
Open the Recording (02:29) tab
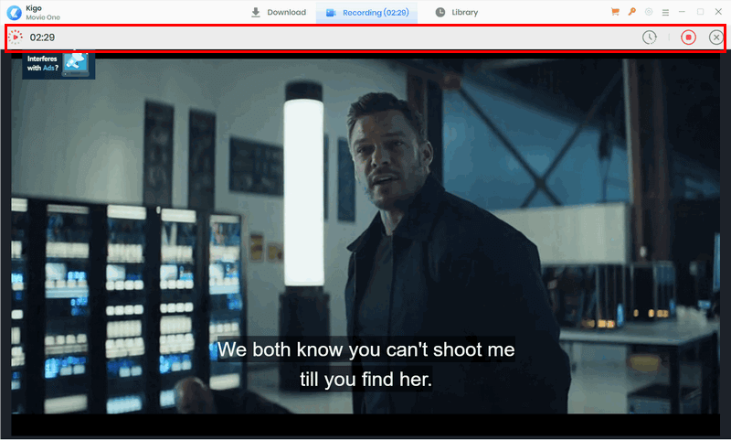click(367, 12)
